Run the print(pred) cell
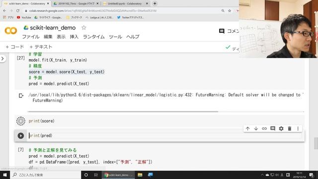The image size is (318, 179). pyautogui.click(x=21, y=136)
